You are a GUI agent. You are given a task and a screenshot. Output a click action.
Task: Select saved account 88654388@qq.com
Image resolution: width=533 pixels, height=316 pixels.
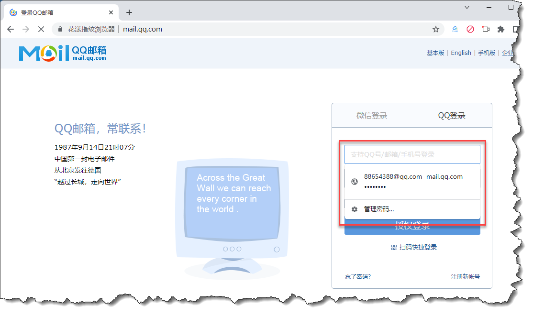[412, 182]
